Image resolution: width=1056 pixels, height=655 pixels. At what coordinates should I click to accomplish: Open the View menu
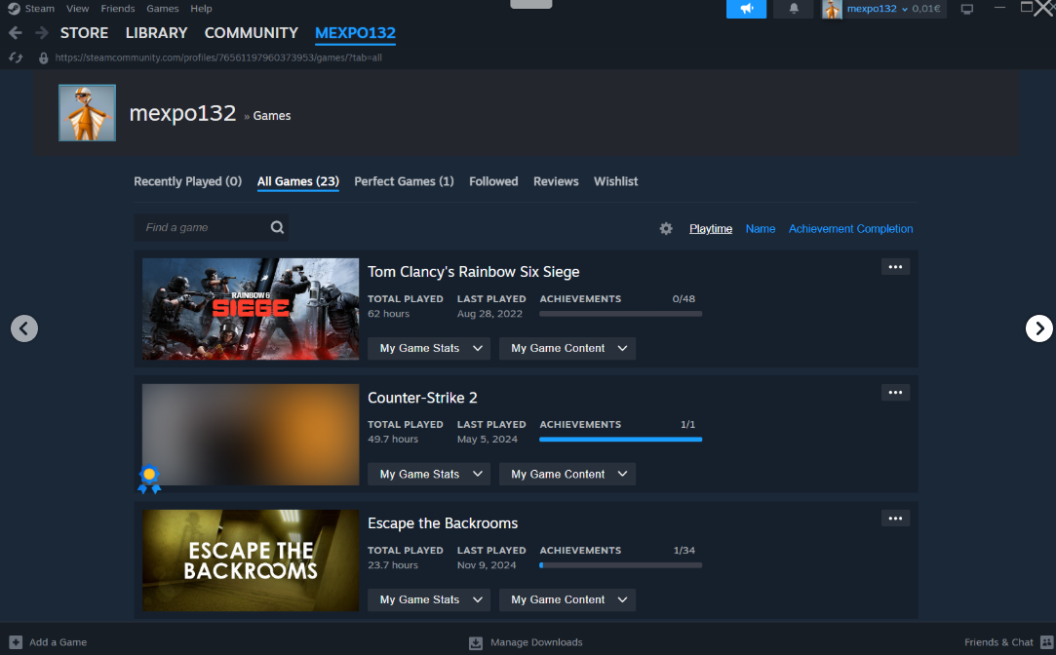click(77, 9)
